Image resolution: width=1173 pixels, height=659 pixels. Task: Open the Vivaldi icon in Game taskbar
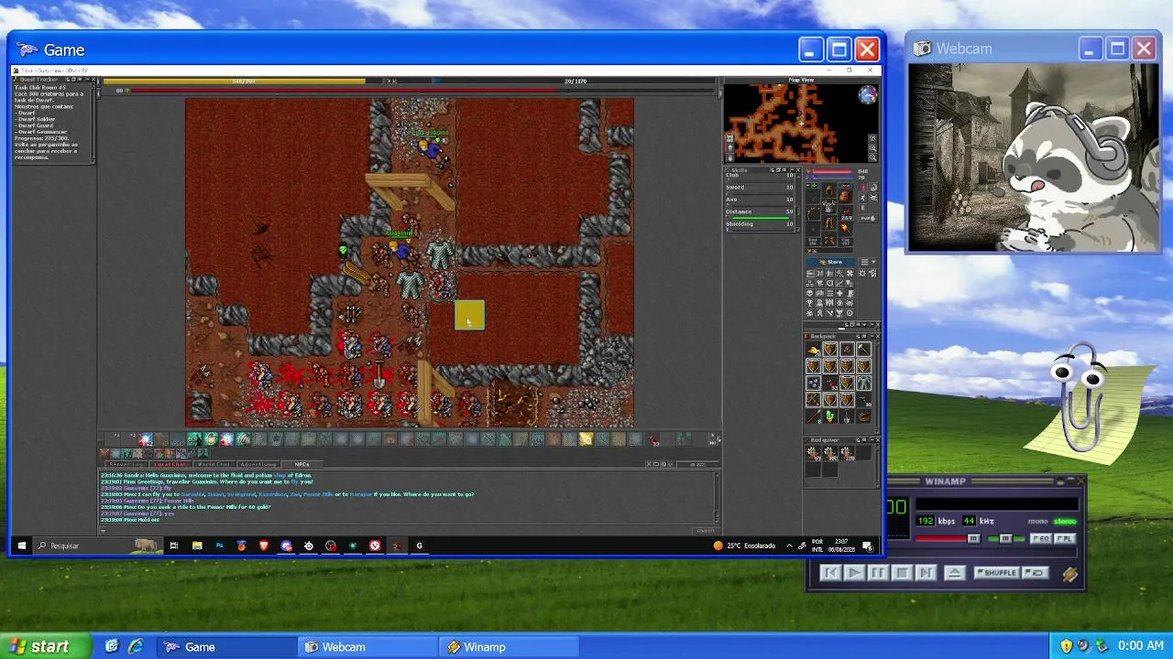point(375,546)
